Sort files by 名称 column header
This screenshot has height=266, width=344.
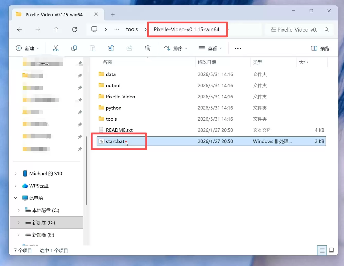pos(107,62)
